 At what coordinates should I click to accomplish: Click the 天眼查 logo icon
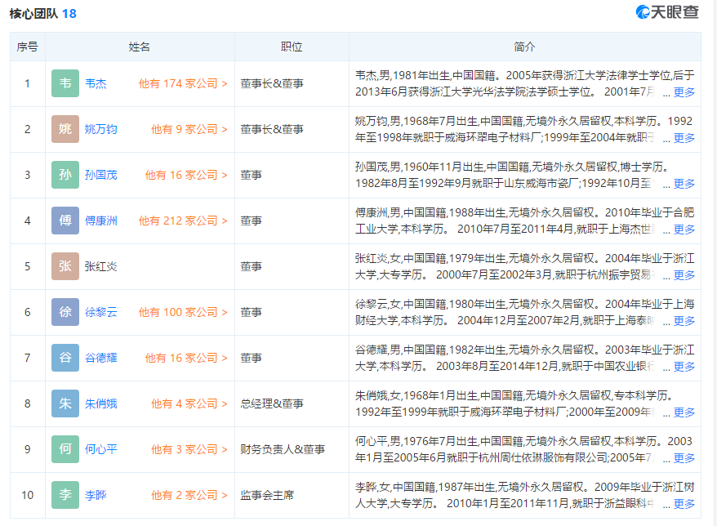644,12
